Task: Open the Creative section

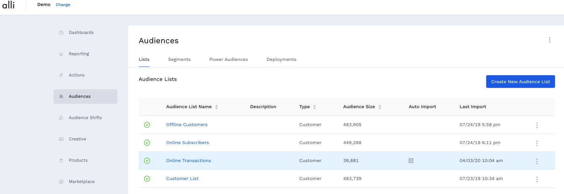Action: pos(77,139)
